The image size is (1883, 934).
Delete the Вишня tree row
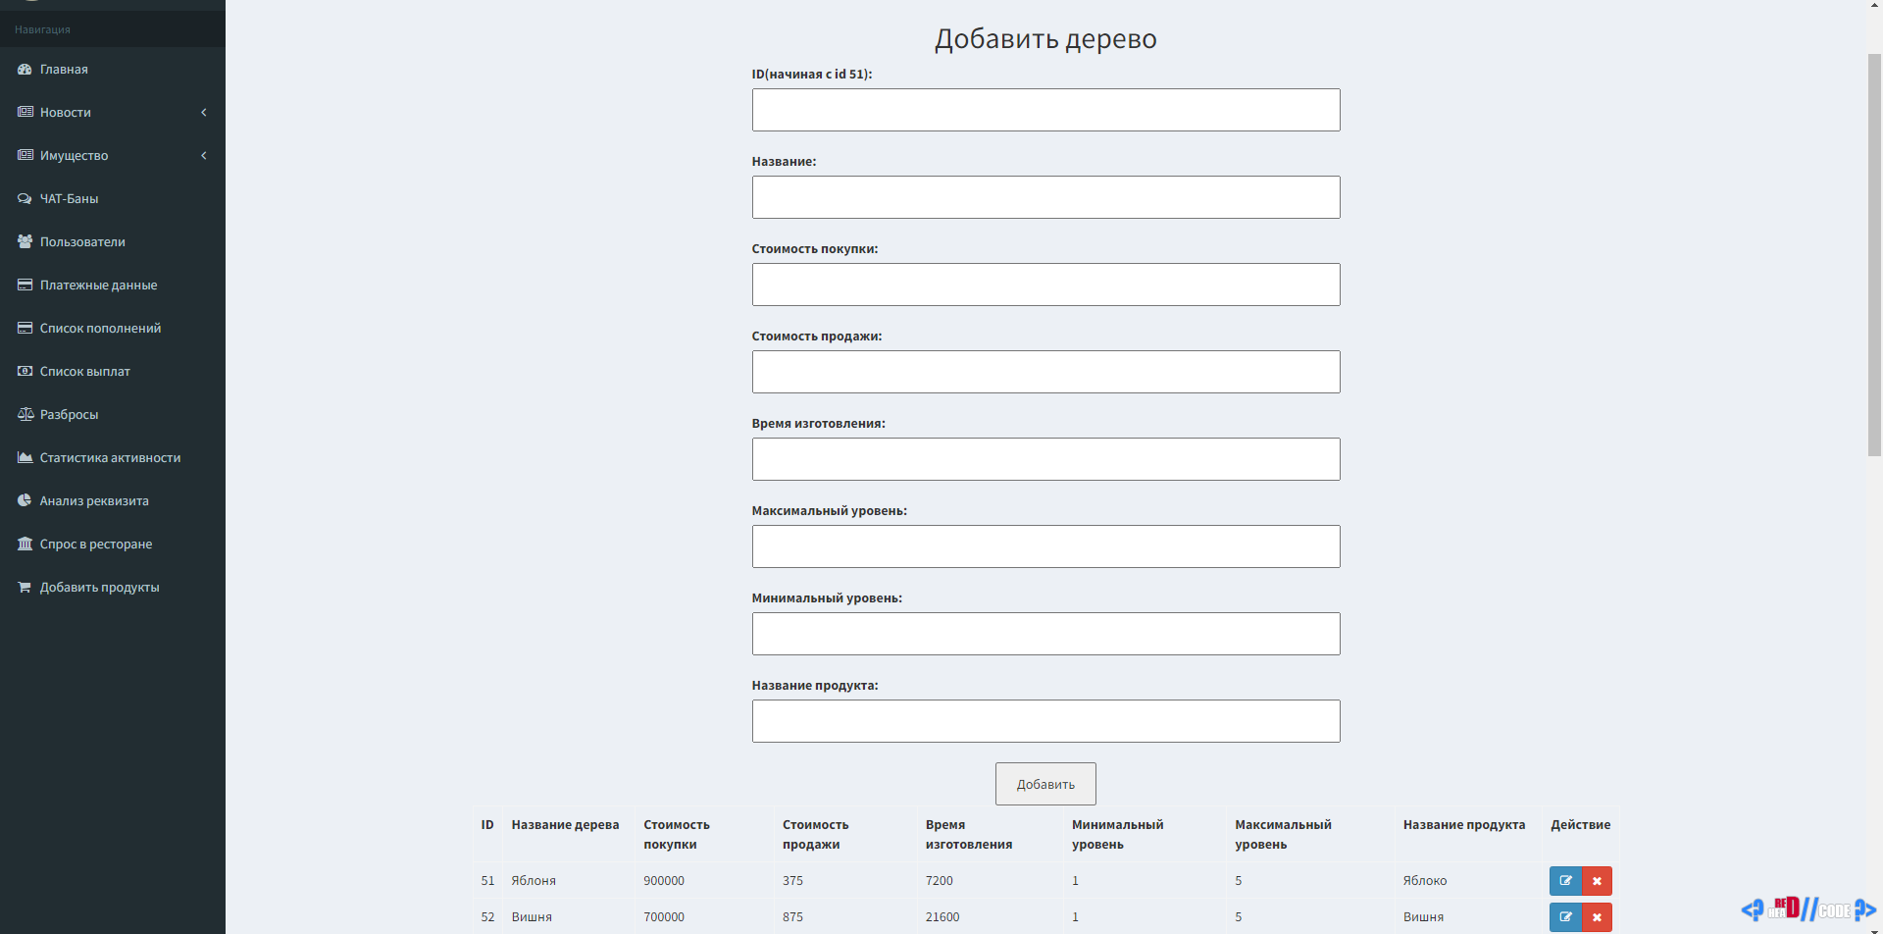tap(1597, 917)
